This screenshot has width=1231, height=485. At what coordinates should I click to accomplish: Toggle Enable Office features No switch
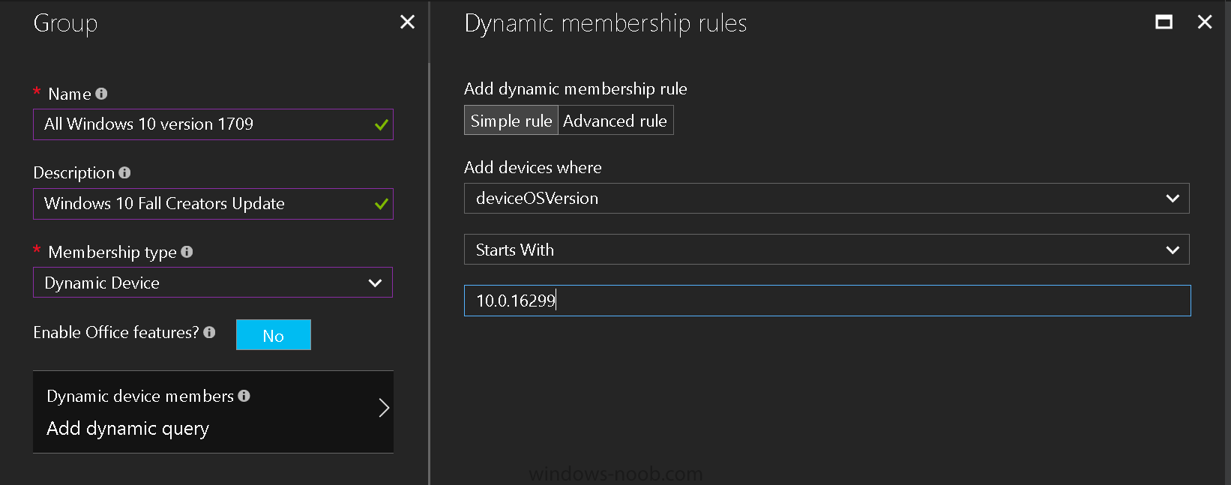(274, 335)
